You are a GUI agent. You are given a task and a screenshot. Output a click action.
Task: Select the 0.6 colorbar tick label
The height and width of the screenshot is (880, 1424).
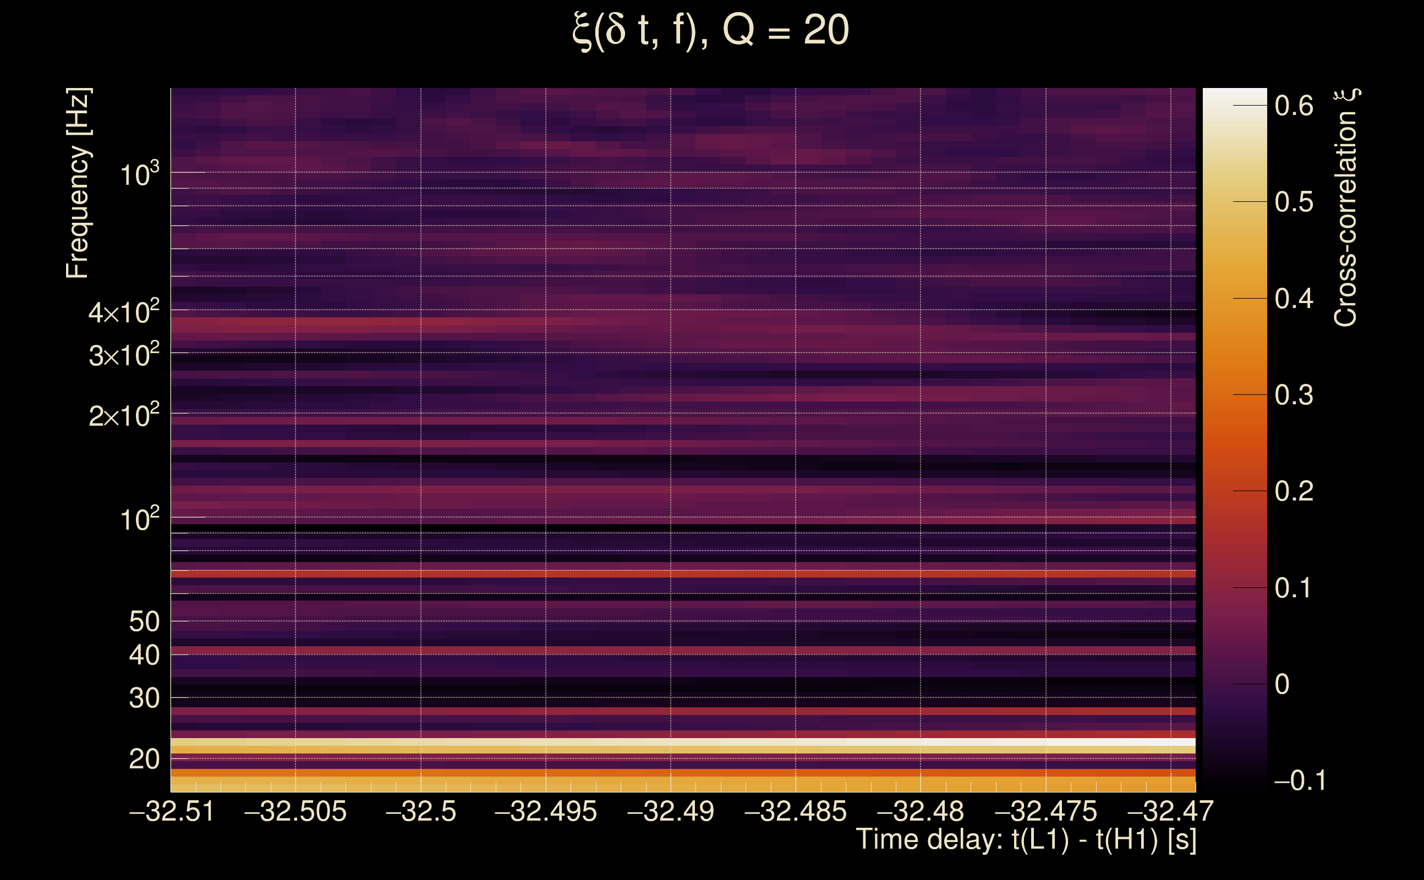(x=1294, y=106)
